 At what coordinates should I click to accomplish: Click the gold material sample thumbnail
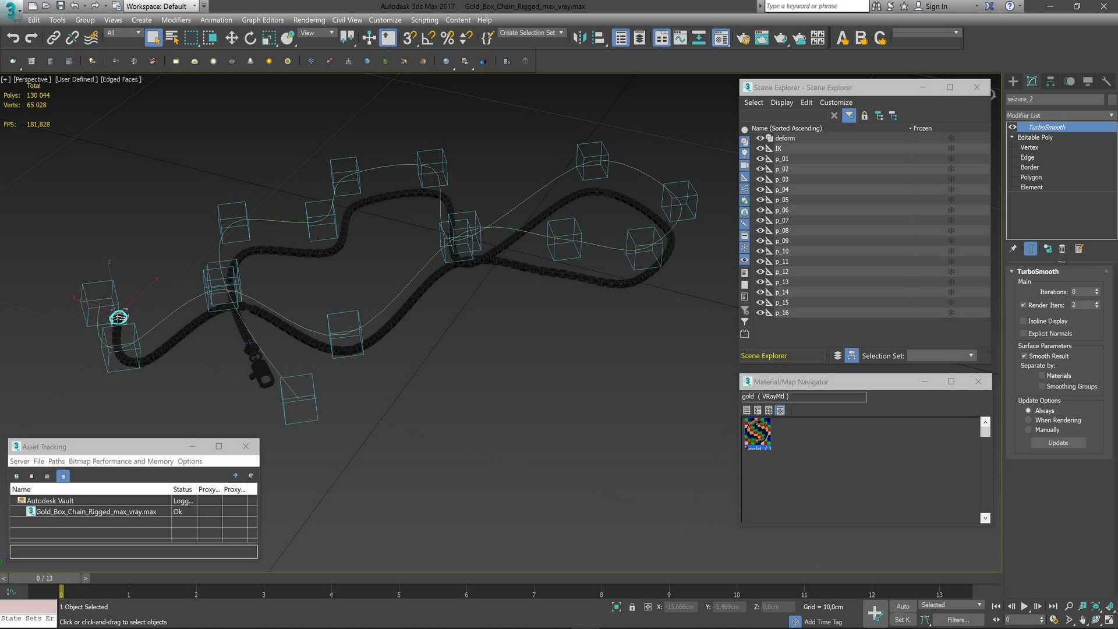click(x=757, y=433)
